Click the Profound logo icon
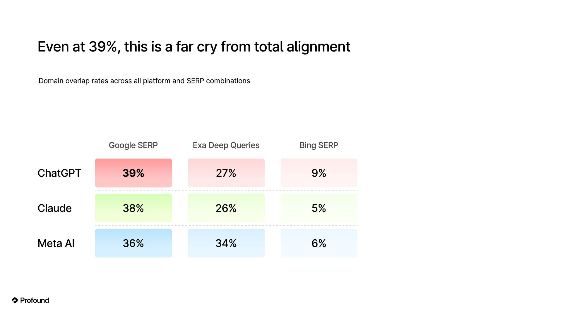 point(15,300)
